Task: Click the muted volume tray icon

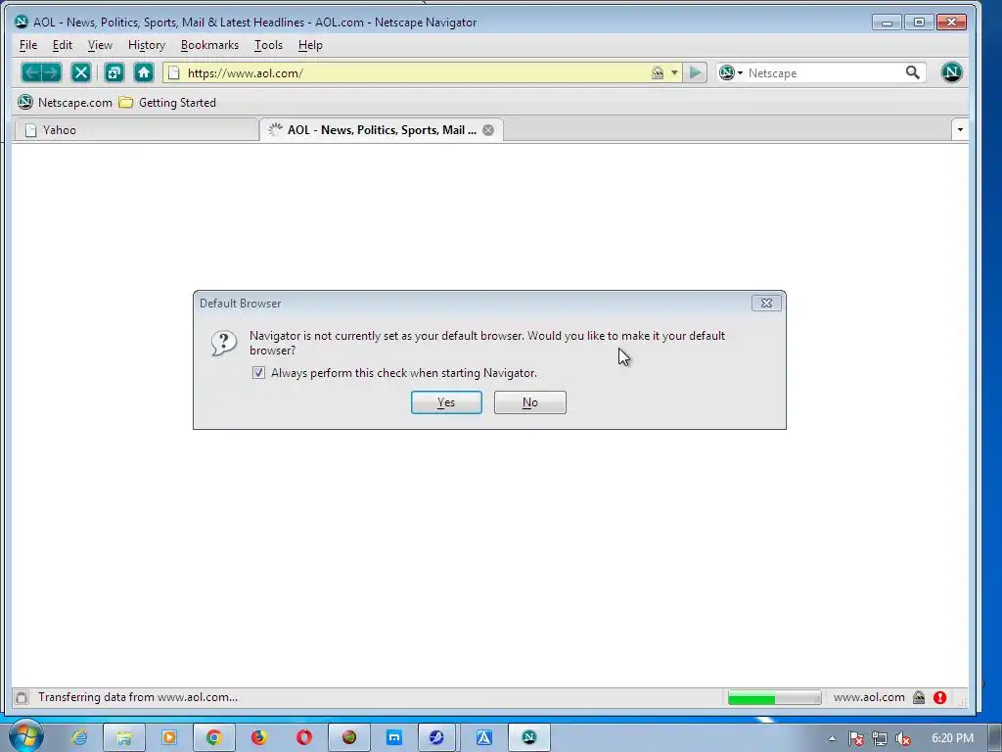Action: 903,738
